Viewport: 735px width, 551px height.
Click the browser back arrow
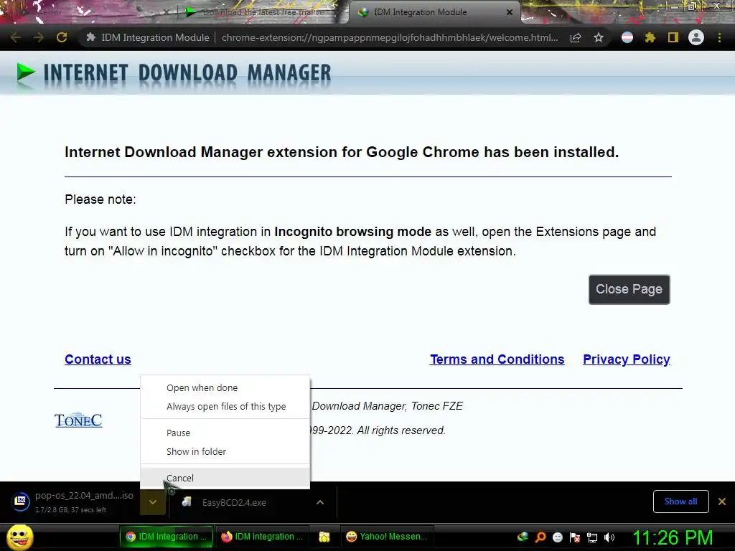pyautogui.click(x=16, y=37)
